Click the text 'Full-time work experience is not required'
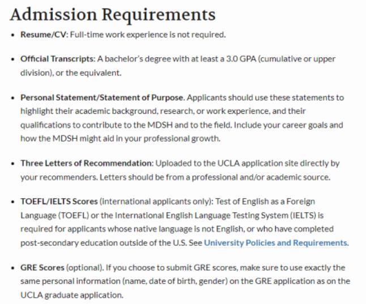The height and width of the screenshot is (304, 366). [148, 35]
